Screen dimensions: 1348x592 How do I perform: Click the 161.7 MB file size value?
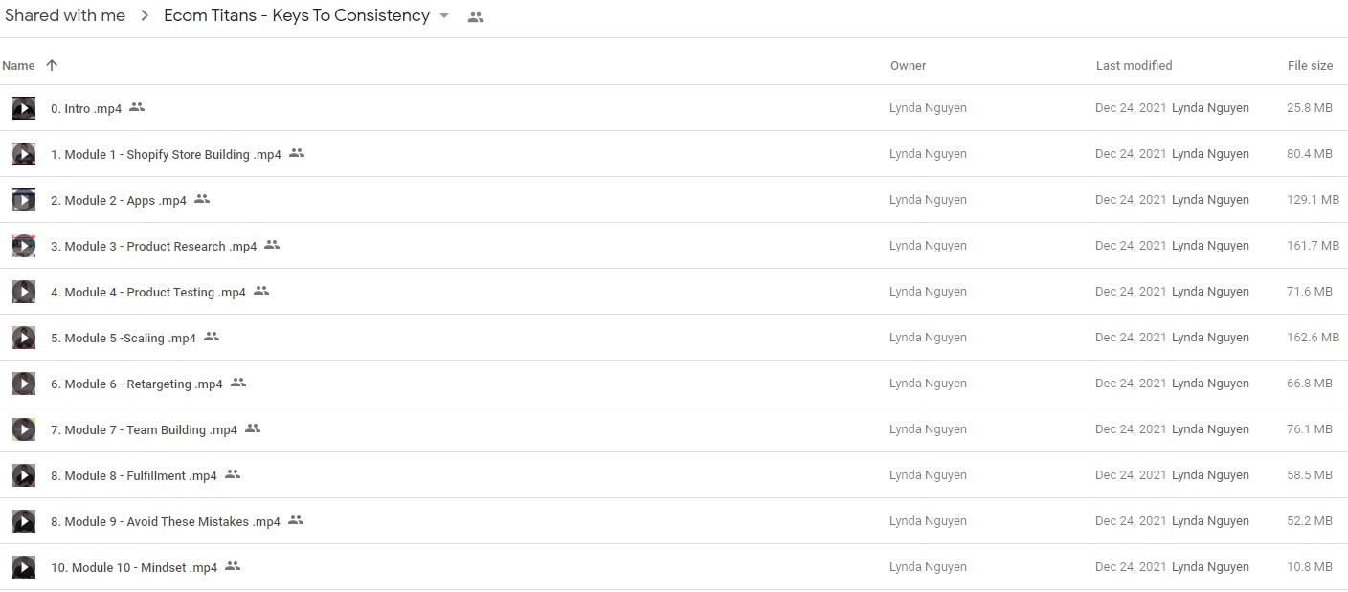[x=1313, y=246]
